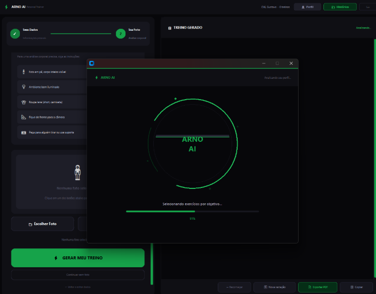Click 'Olá, Gustavo · 0 treinos' greeting text
376x294 pixels.
275,7
